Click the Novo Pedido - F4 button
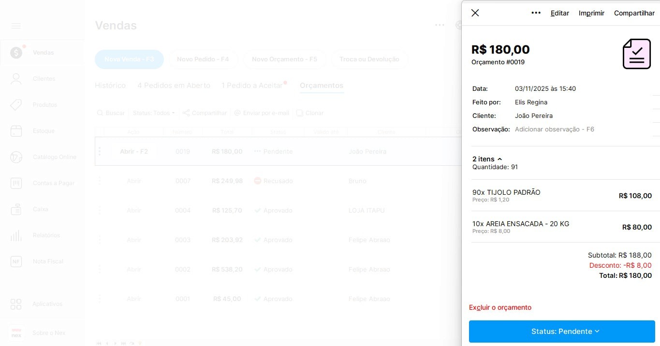Viewport: 660px width, 346px height. (203, 59)
